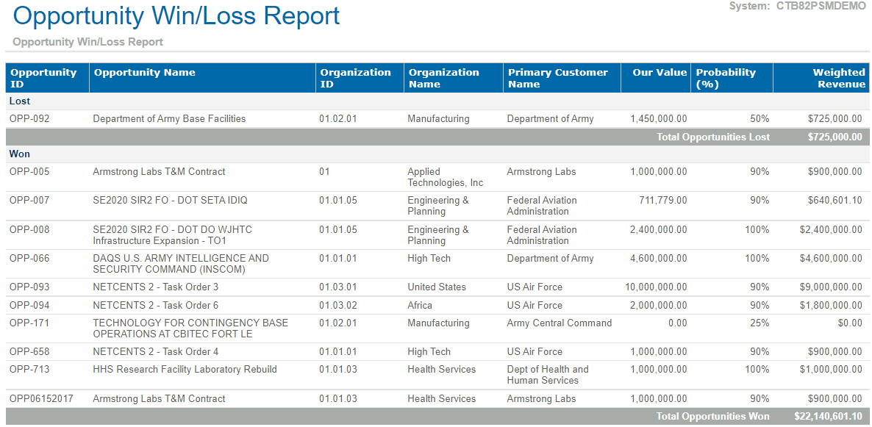This screenshot has height=427, width=872.
Task: Click the Opportunity Name column header
Action: [x=145, y=73]
